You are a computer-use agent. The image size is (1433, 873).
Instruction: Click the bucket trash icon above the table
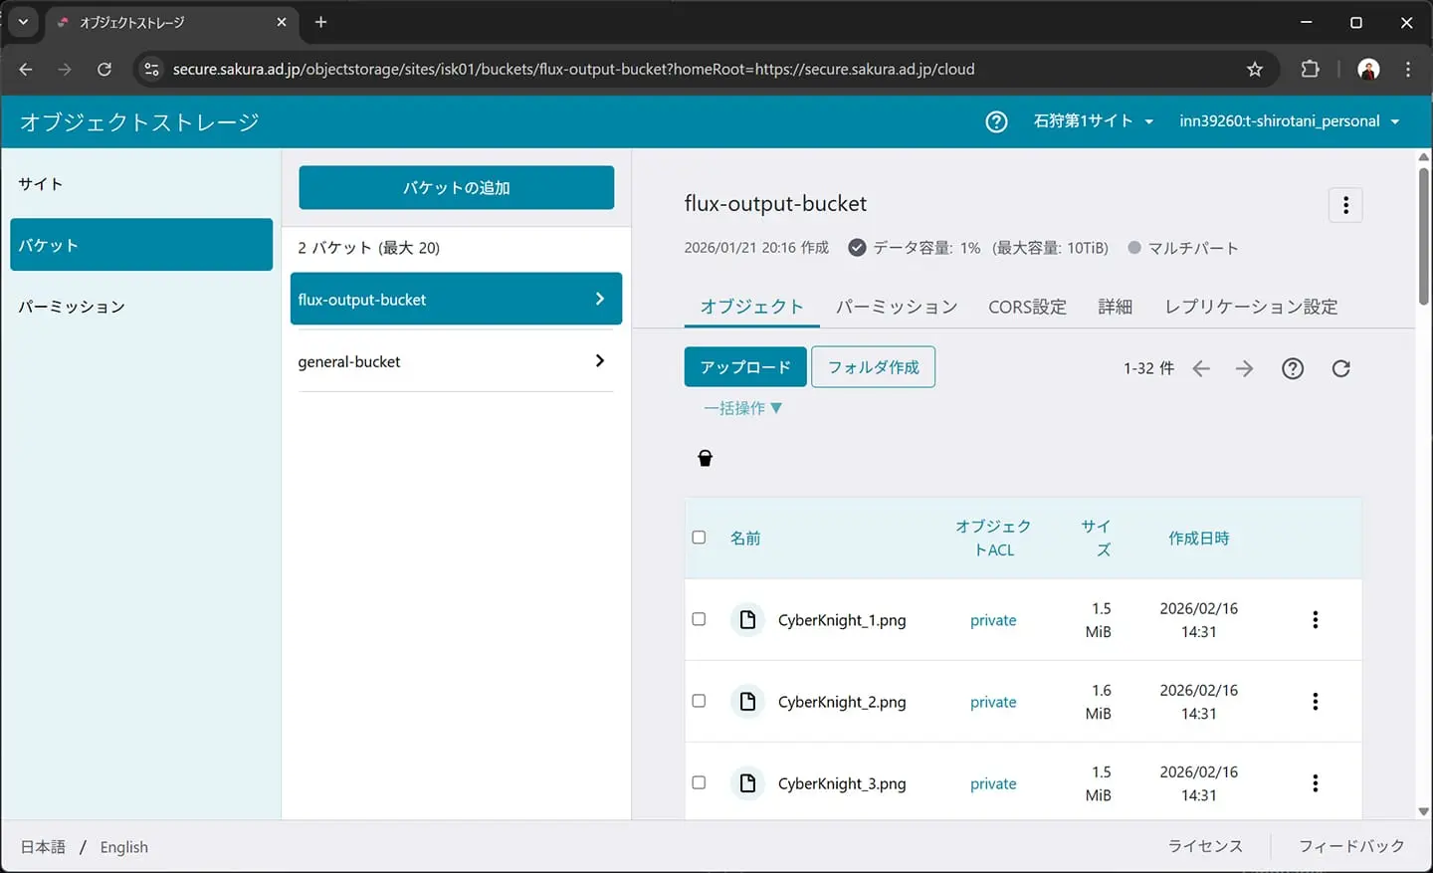(x=706, y=458)
